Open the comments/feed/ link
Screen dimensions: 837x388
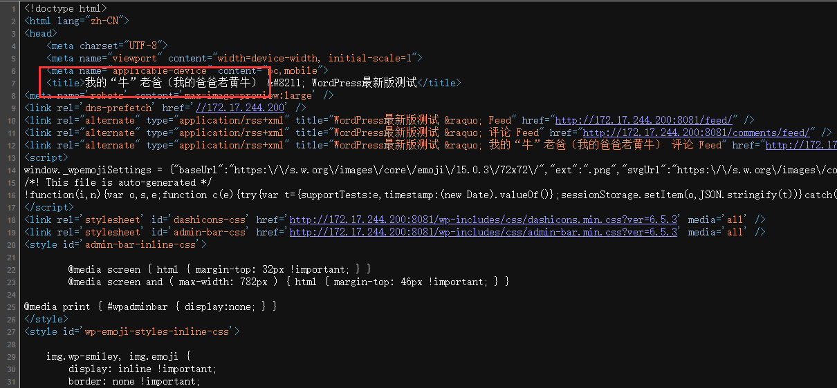click(x=698, y=133)
